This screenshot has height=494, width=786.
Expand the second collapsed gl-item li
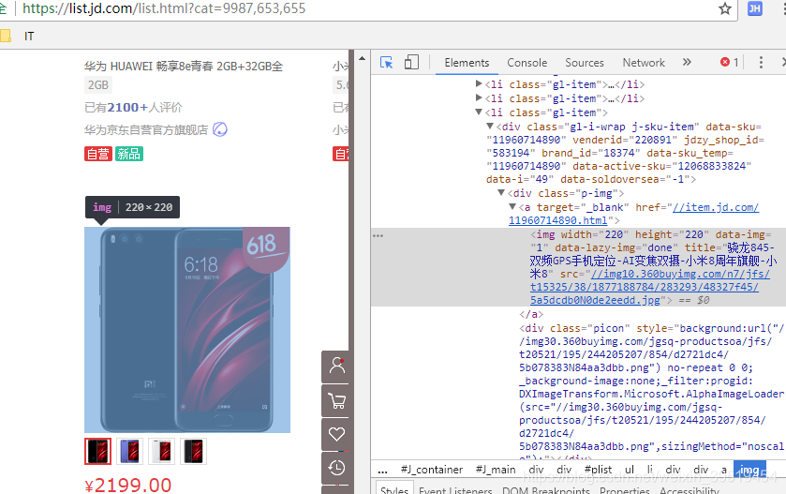[479, 97]
